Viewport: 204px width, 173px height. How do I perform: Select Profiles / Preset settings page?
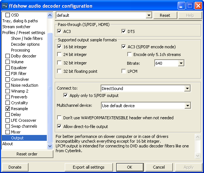pos(24,33)
